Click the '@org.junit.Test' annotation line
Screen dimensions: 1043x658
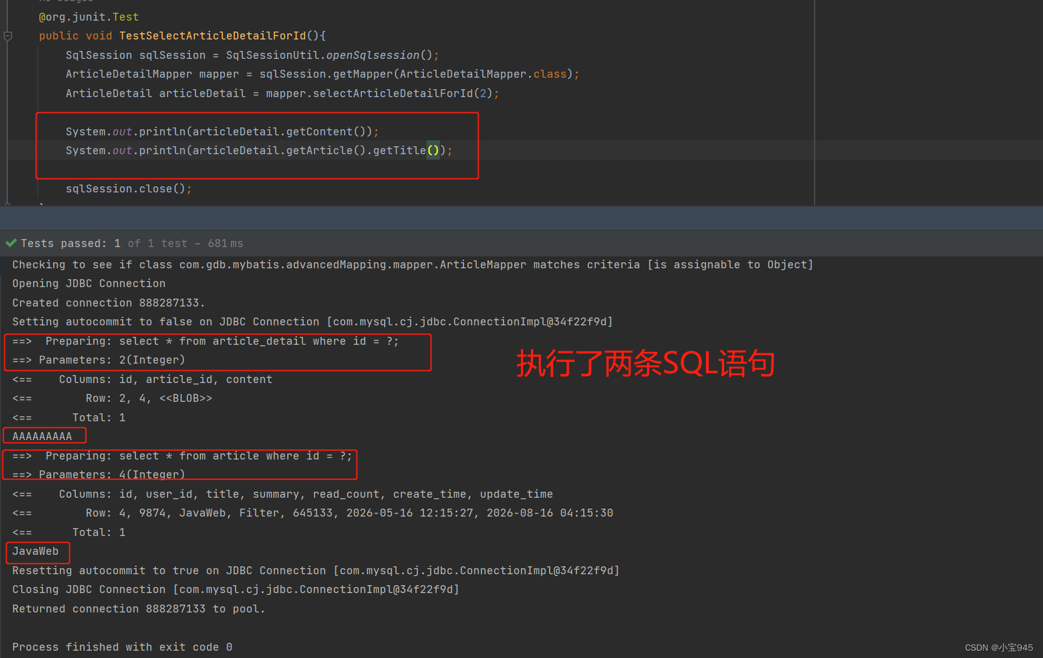pos(89,17)
